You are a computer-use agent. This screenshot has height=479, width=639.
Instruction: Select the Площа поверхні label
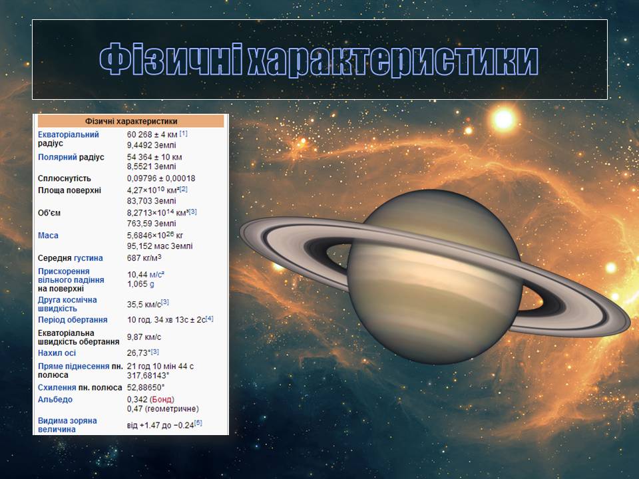[x=69, y=190]
